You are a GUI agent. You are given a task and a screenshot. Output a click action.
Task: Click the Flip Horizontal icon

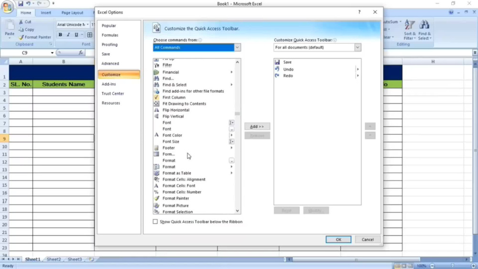156,110
